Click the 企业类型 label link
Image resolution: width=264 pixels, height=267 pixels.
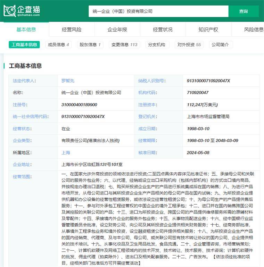(x=21, y=141)
